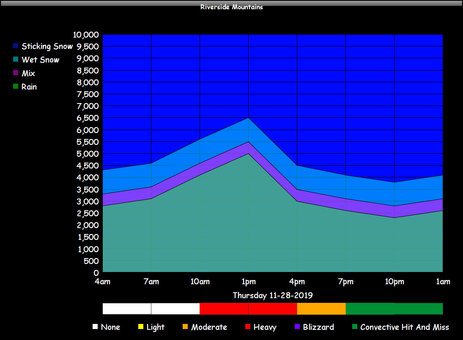Click the 5,000 elevation axis label
Image resolution: width=463 pixels, height=340 pixels.
[88, 154]
